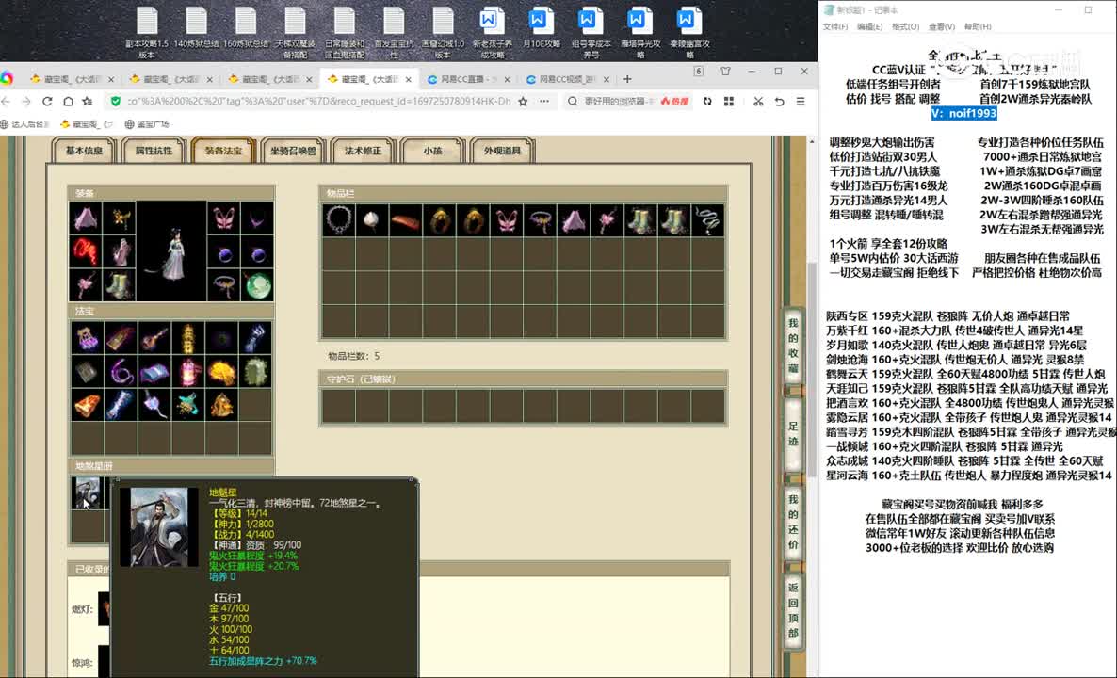1117x678 pixels.
Task: Open desktop document 月10E攻略
Action: click(542, 27)
